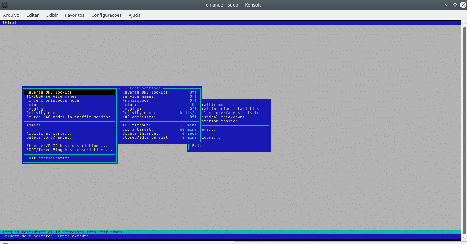This screenshot has width=467, height=244.
Task: Open the Favoritos menu
Action: pyautogui.click(x=75, y=15)
